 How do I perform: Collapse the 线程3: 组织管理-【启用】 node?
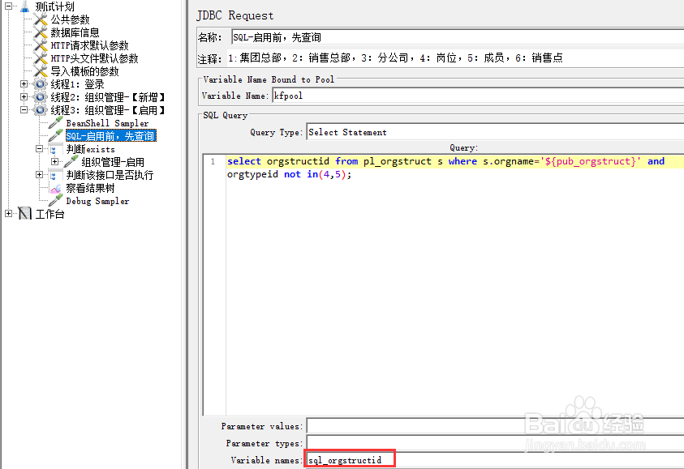click(24, 110)
